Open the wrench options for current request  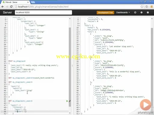pos(70,101)
